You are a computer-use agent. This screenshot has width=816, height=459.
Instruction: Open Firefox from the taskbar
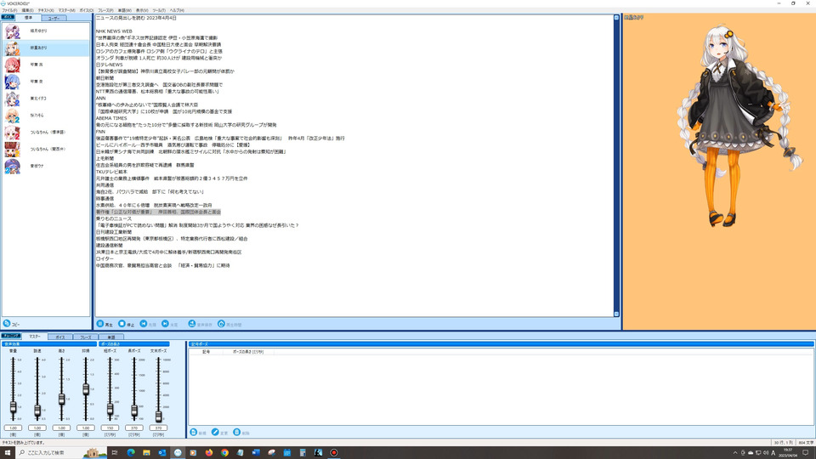(x=209, y=453)
